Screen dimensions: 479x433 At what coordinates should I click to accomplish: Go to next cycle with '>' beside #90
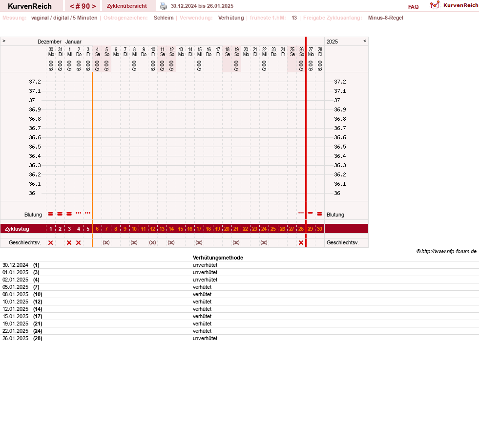(94, 6)
